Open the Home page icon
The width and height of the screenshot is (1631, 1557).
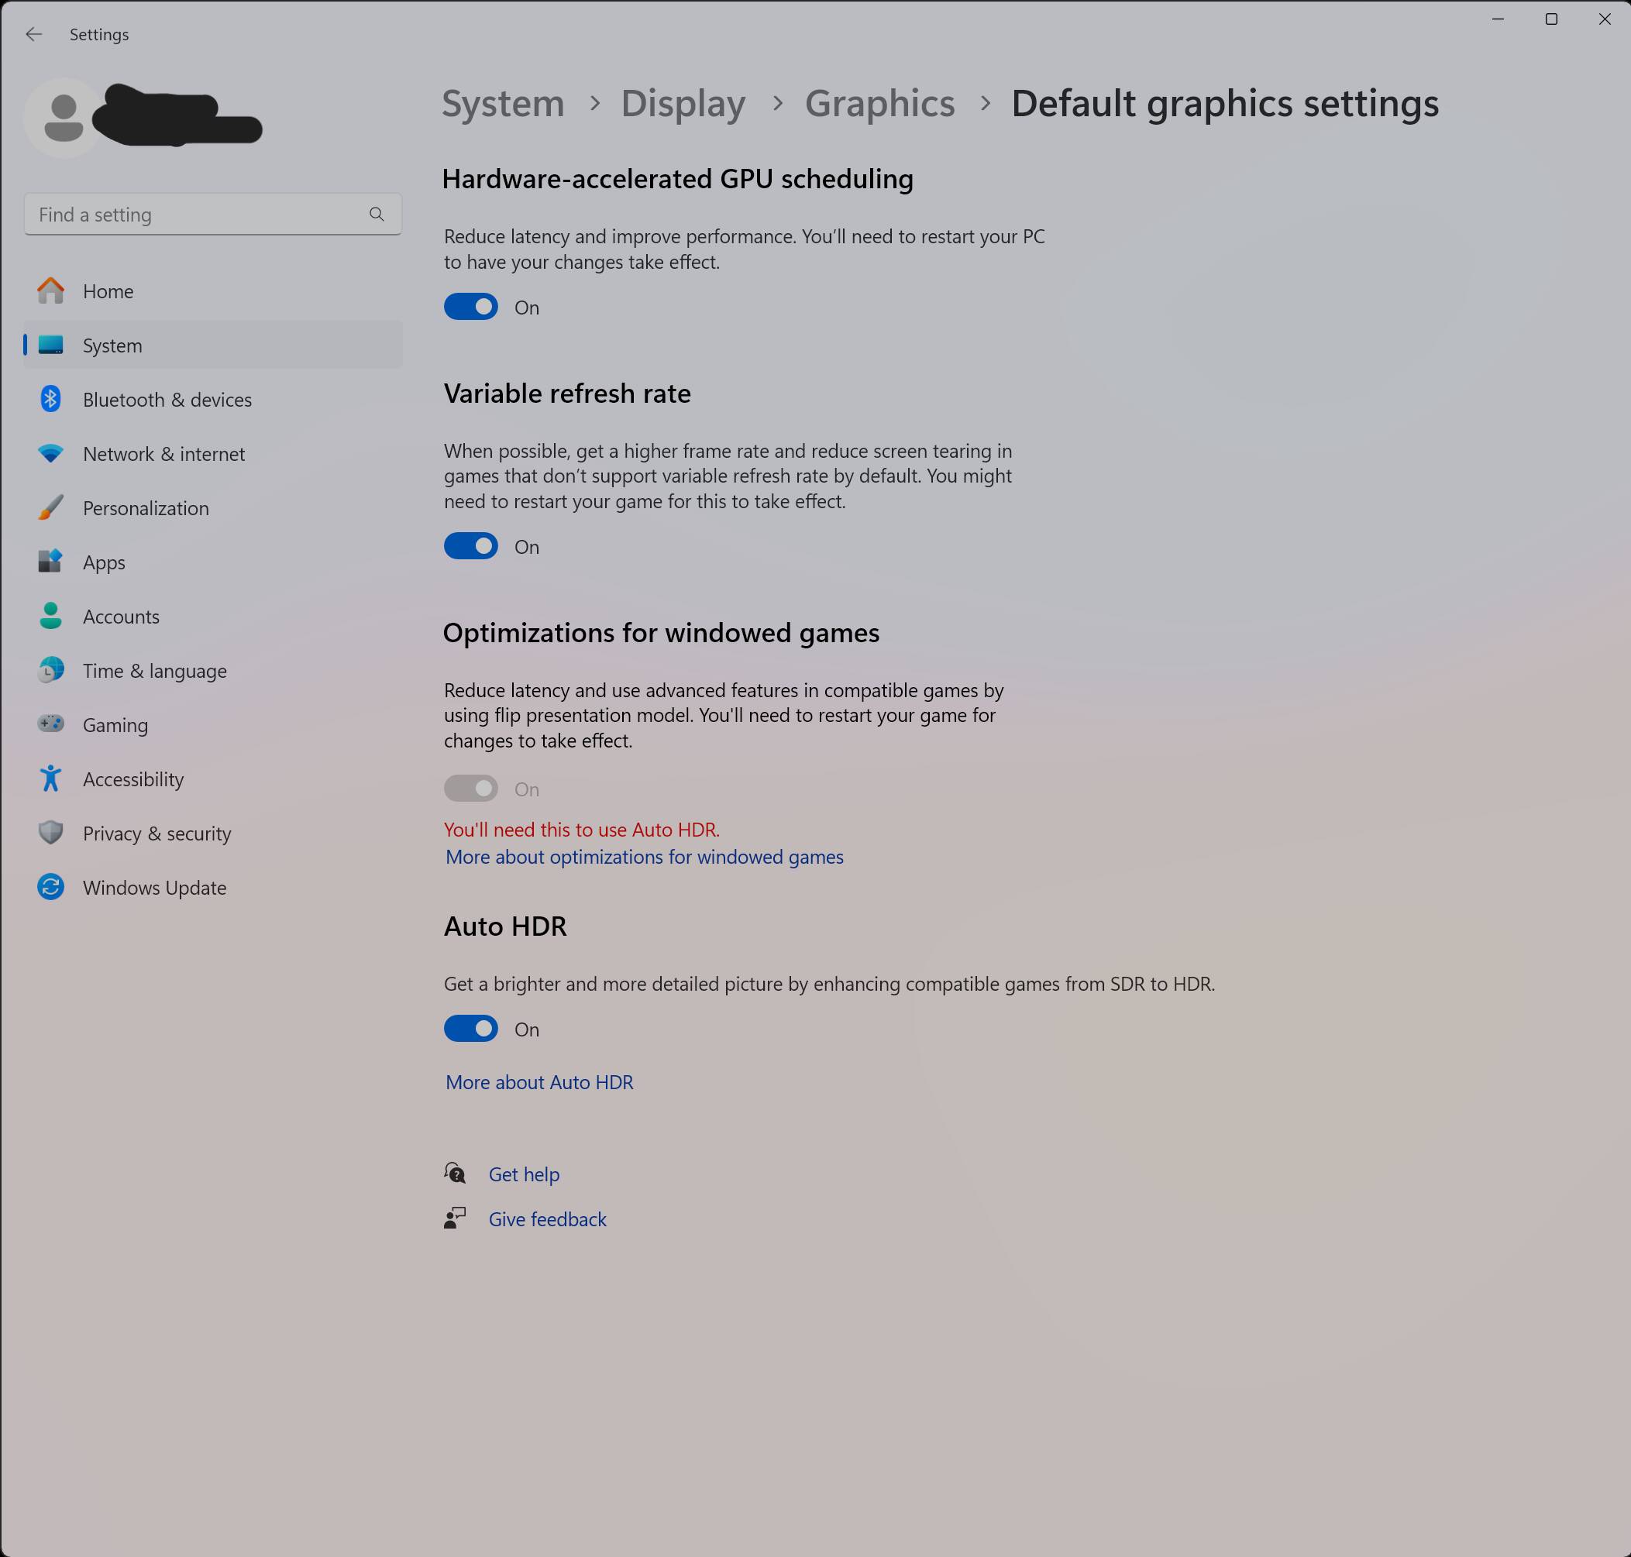point(50,290)
